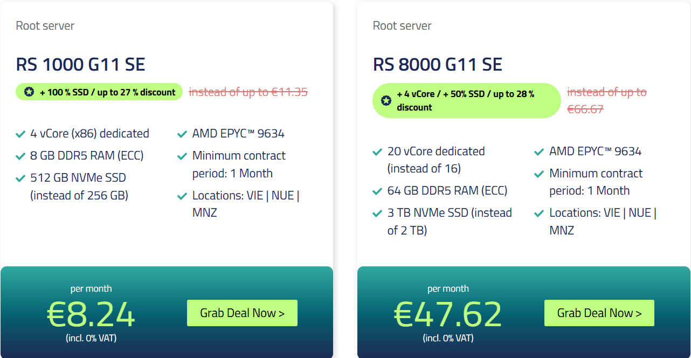This screenshot has height=358, width=691.
Task: Open the RS 1000 G11 SE title
Action: (x=81, y=65)
